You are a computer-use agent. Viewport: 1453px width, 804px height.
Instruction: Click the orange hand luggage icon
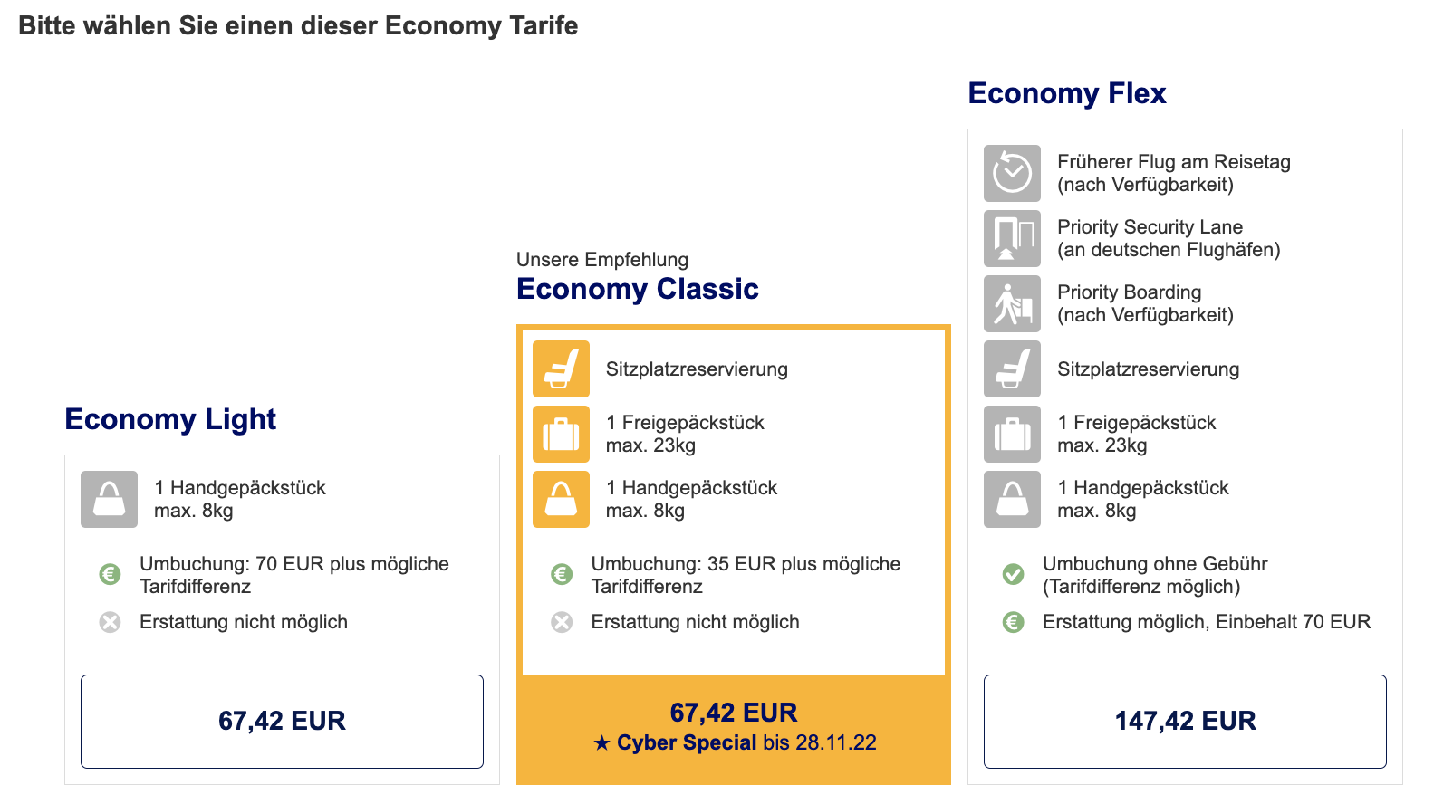[x=561, y=499]
